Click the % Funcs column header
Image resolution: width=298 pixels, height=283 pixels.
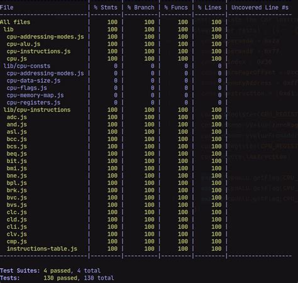(x=176, y=8)
